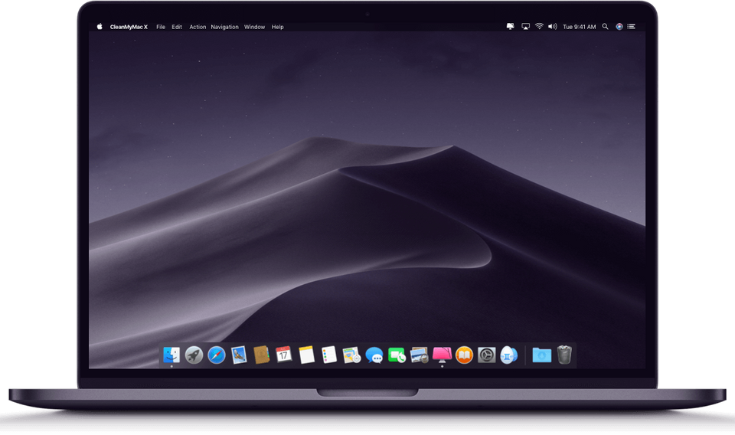735x435 pixels.
Task: Click the Tue 9:41 AM clock
Action: pyautogui.click(x=580, y=28)
